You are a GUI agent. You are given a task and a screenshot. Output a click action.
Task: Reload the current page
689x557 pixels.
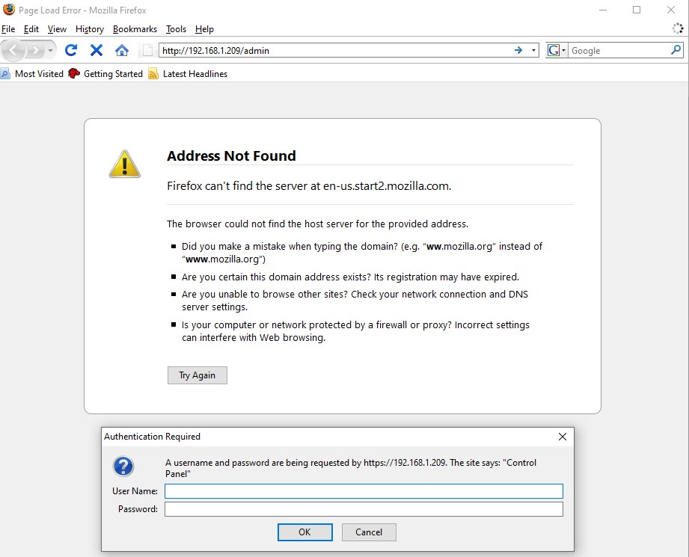[x=71, y=50]
